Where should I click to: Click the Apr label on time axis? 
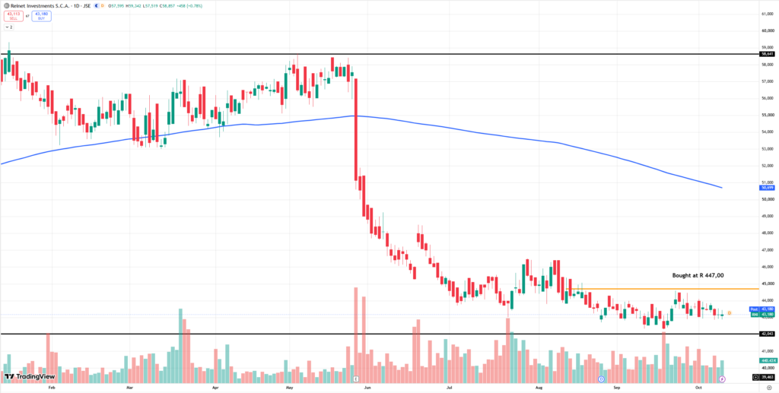click(215, 388)
